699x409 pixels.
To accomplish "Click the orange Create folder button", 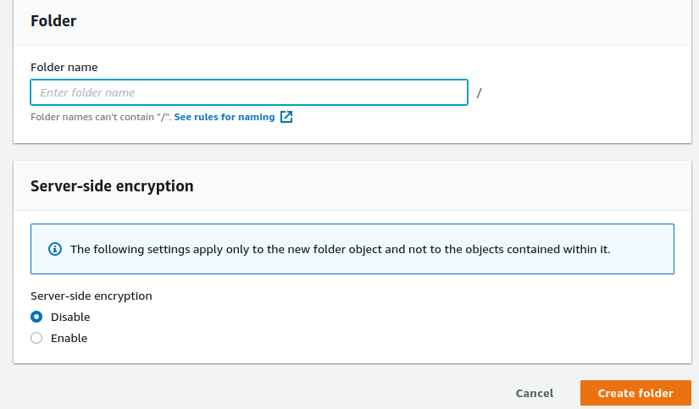I will (x=635, y=393).
